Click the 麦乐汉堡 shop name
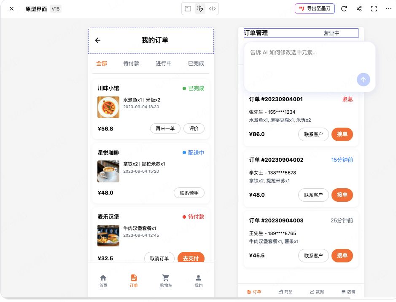 tap(108, 217)
